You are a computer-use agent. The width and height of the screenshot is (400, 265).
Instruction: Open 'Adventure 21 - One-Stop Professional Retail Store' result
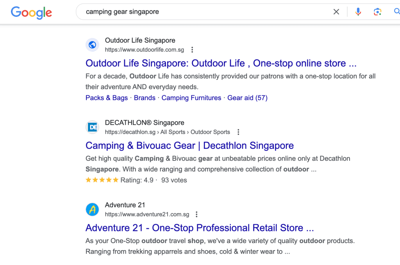coord(200,228)
